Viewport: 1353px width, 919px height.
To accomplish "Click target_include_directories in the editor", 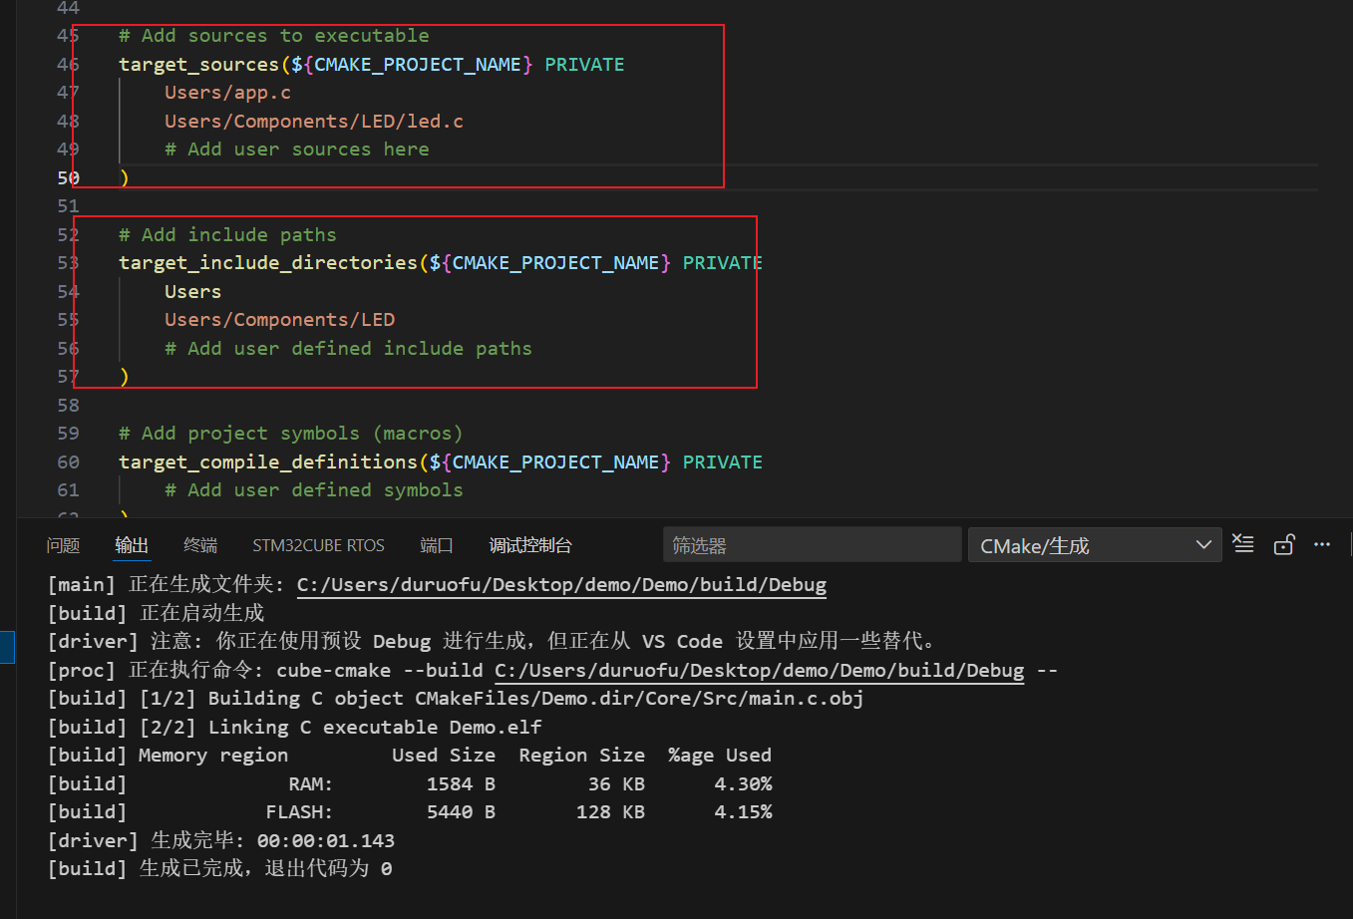I will click(267, 263).
